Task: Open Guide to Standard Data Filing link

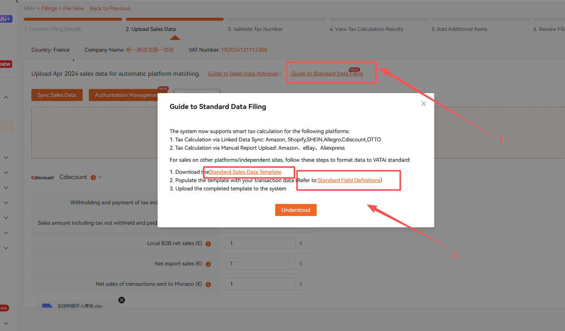Action: pyautogui.click(x=327, y=74)
